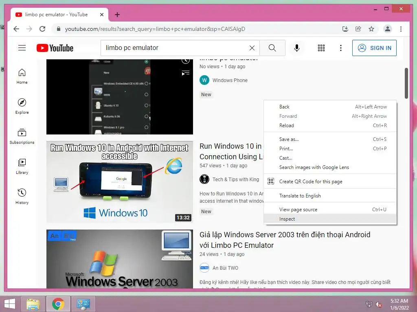417x312 pixels.
Task: Click the muted volume tray icon
Action: (x=379, y=304)
